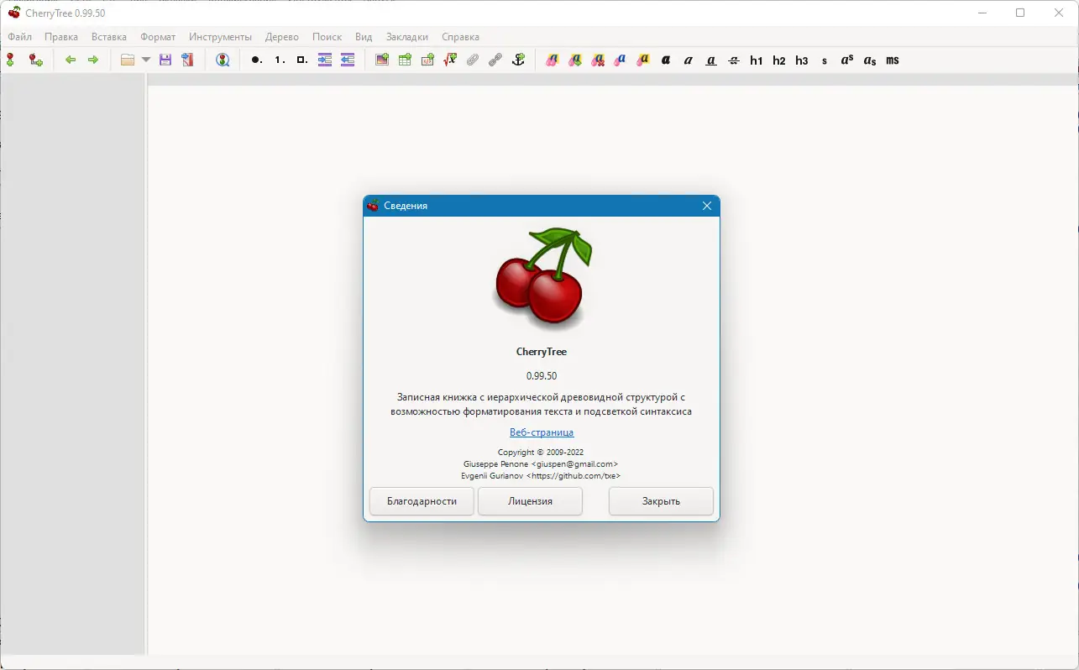The width and height of the screenshot is (1079, 670).
Task: Open the Вставка menu
Action: click(109, 37)
